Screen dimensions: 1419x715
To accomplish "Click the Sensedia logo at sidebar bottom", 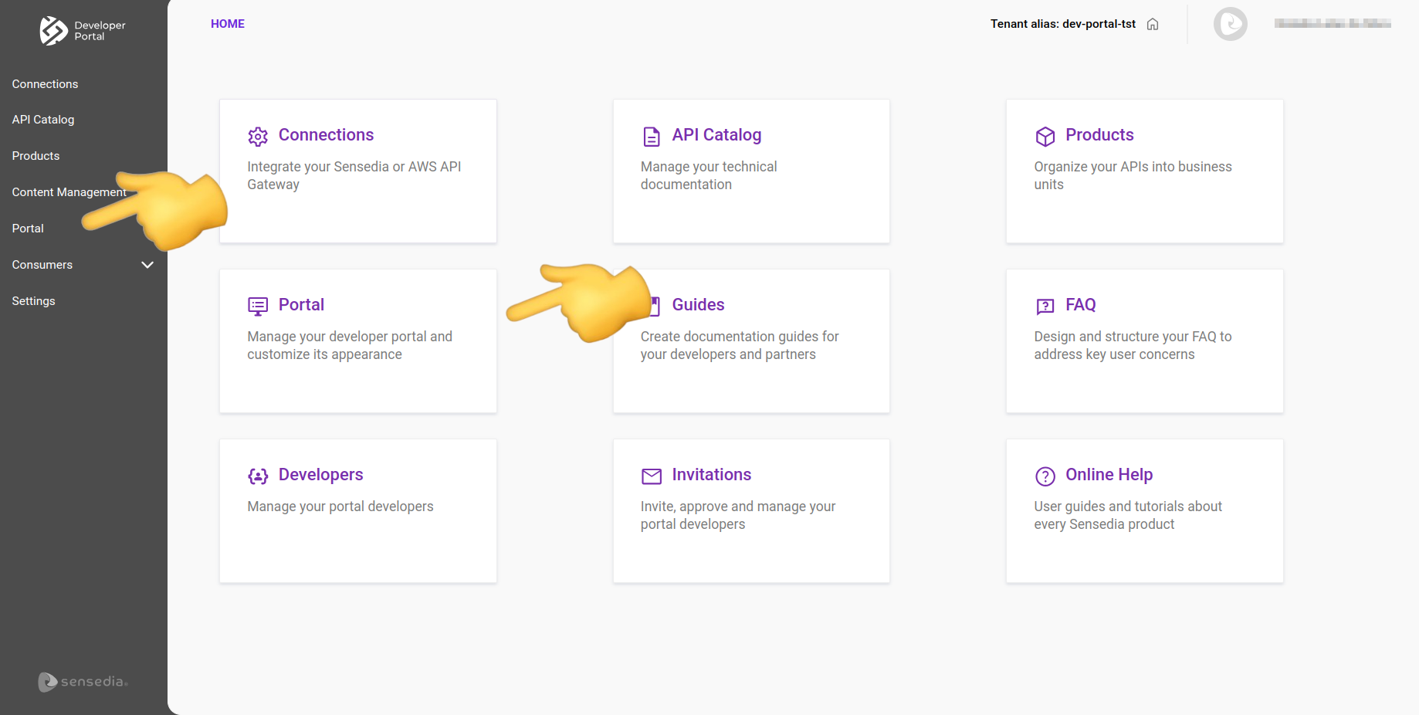I will click(83, 682).
